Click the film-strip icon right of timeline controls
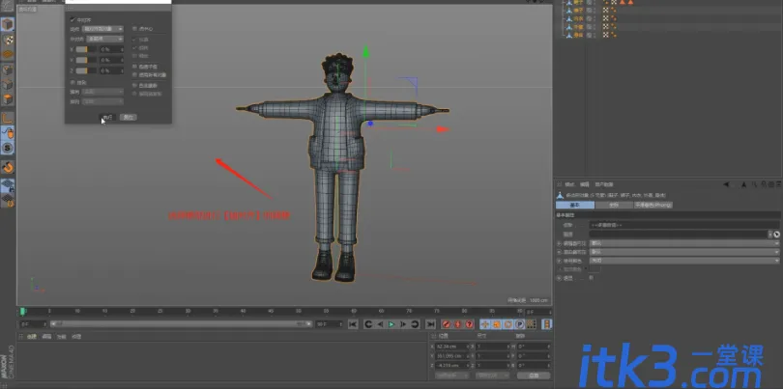 [547, 324]
